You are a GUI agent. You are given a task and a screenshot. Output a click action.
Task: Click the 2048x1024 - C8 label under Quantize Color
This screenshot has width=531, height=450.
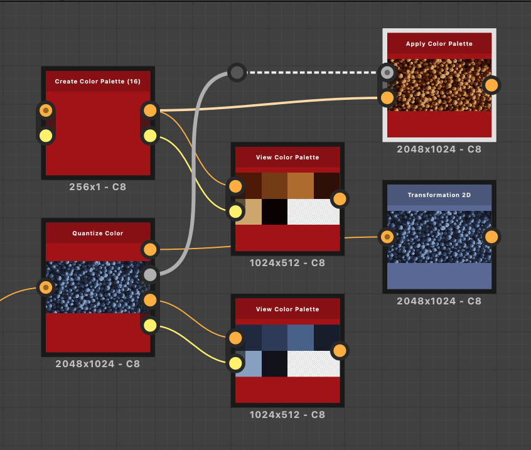98,363
